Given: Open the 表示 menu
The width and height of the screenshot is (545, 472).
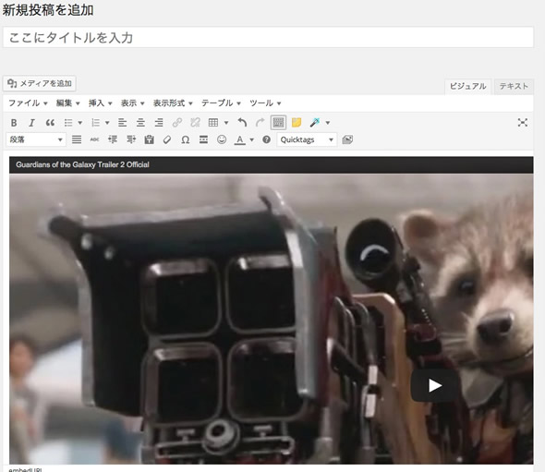Looking at the screenshot, I should [x=132, y=103].
